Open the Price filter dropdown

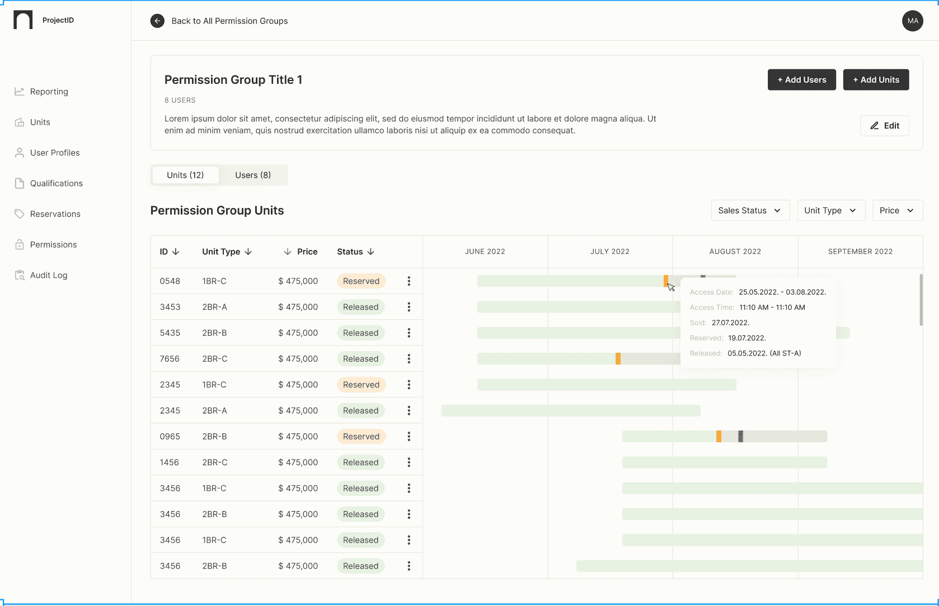click(897, 210)
